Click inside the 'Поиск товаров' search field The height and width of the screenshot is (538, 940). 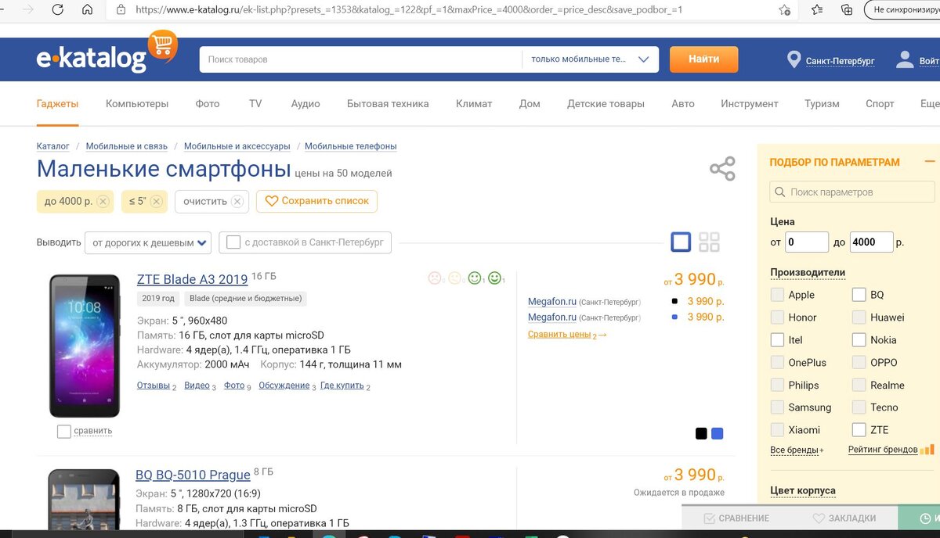pos(360,59)
